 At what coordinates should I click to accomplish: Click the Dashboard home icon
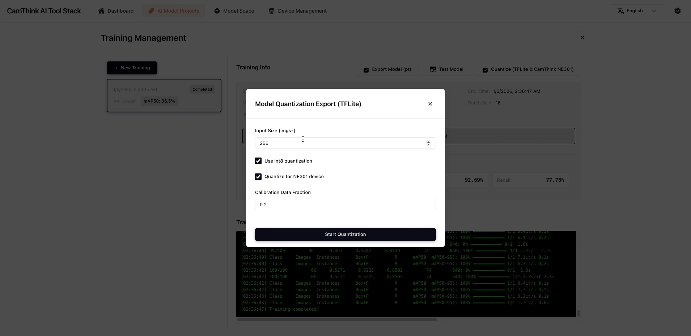click(x=101, y=11)
